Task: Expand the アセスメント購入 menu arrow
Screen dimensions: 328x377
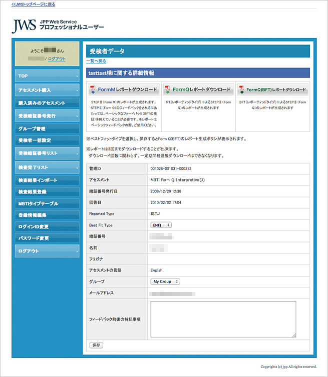Action: 77,90
